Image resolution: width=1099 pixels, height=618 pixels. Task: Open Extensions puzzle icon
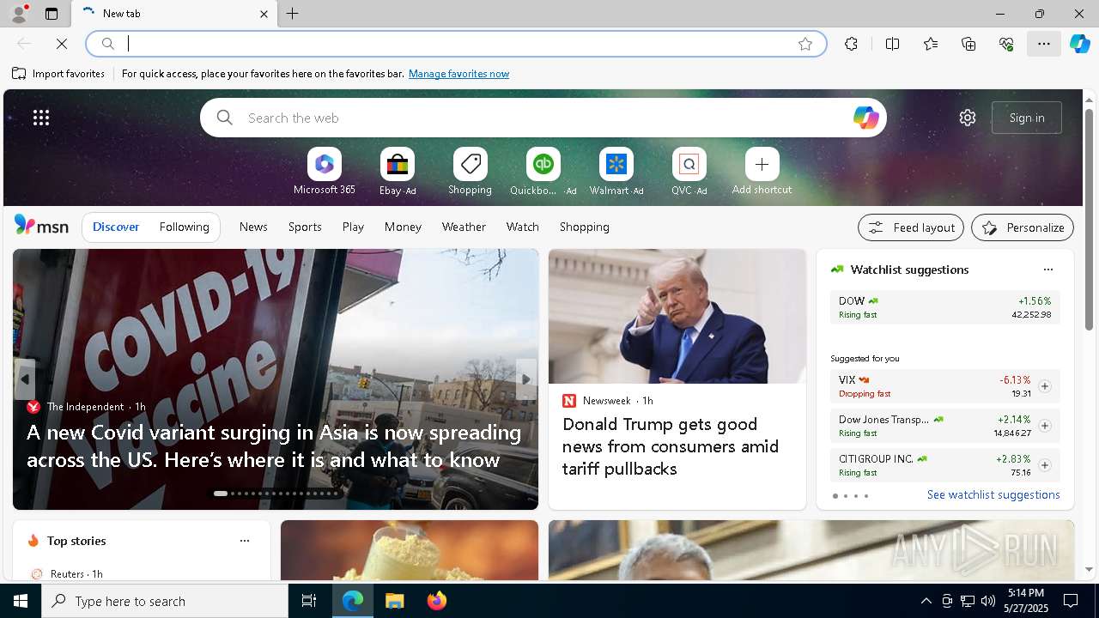[x=851, y=44]
